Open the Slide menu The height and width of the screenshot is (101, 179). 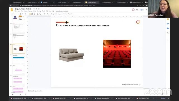click(x=35, y=11)
